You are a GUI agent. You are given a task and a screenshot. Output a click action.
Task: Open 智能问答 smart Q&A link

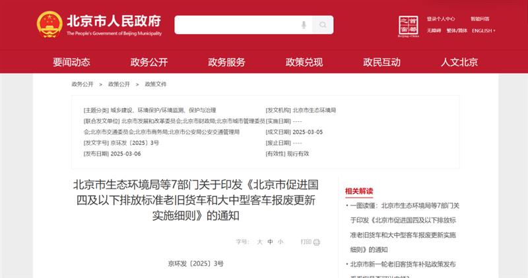(480, 19)
